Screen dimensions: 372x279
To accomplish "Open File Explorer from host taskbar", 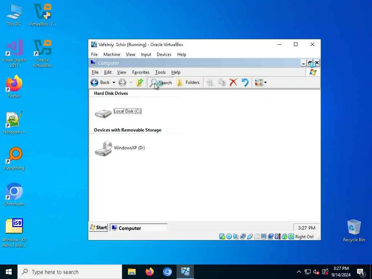I will 132,272.
